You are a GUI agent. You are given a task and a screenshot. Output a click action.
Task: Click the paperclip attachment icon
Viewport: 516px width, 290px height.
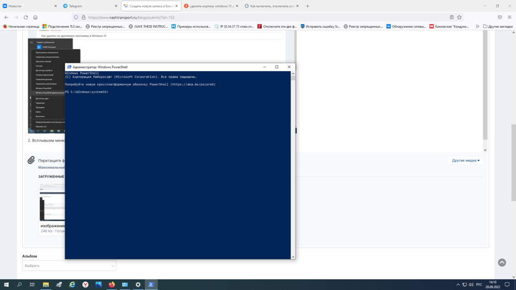pyautogui.click(x=31, y=160)
